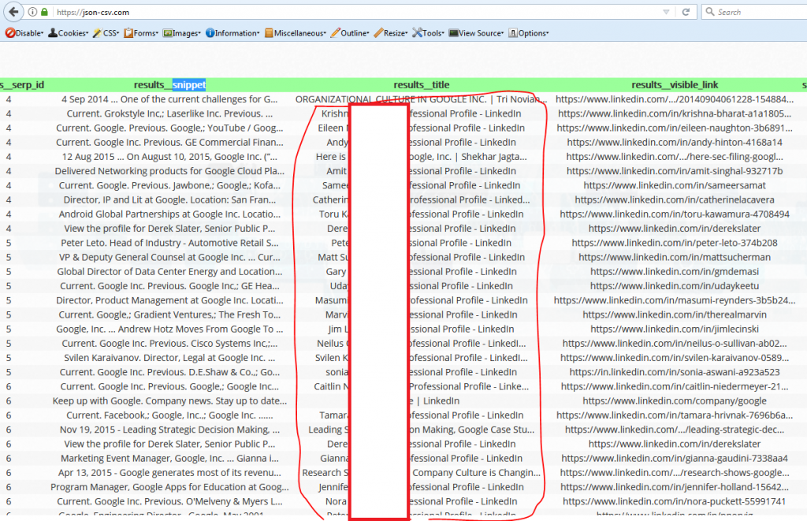Click the catherinelacavera LinkedIn link cell
Viewport: 807px width, 521px height.
675,200
